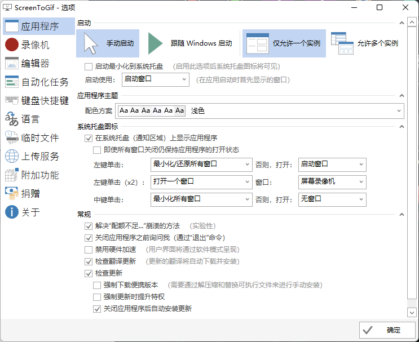Viewport: 419px width, 342px height.
Task: Go to the 键盘快捷键 tab
Action: pyautogui.click(x=39, y=100)
